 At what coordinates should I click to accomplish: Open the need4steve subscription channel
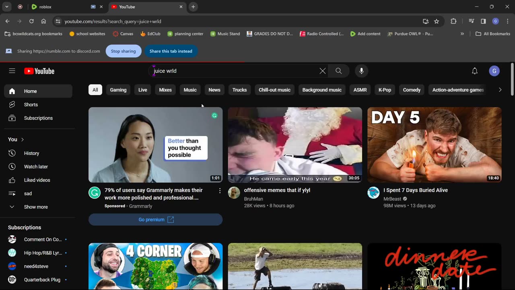[39, 266]
